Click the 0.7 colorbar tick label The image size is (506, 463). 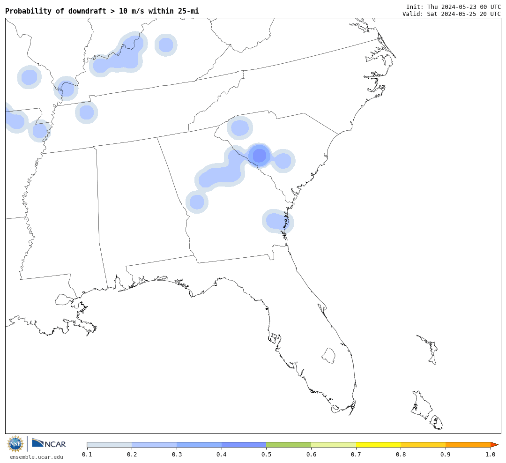[x=356, y=455]
